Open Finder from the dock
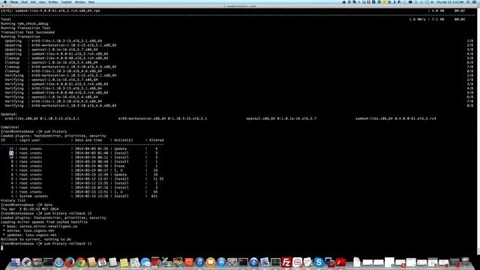 [x=15, y=262]
